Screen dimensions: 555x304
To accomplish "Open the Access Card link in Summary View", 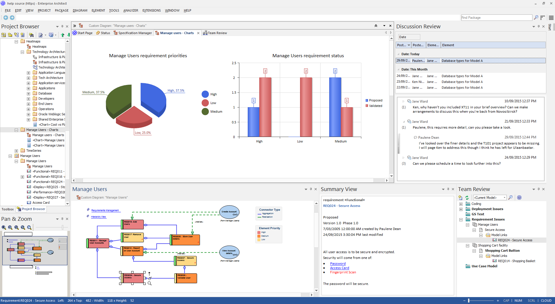I will [339, 268].
